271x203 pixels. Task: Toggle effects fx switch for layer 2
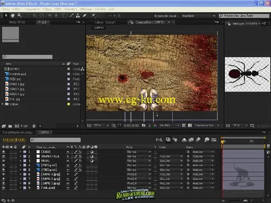80,156
